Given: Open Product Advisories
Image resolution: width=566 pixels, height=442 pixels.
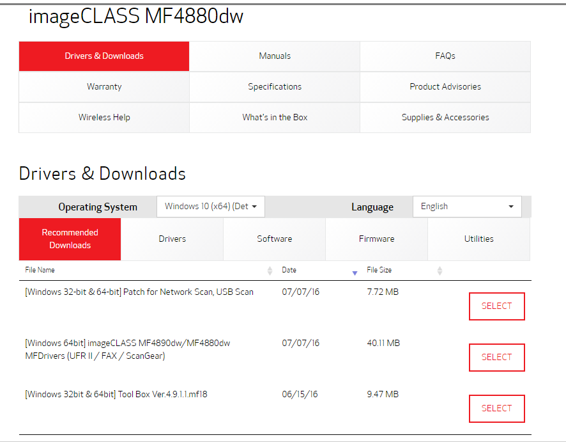Looking at the screenshot, I should click(x=445, y=87).
